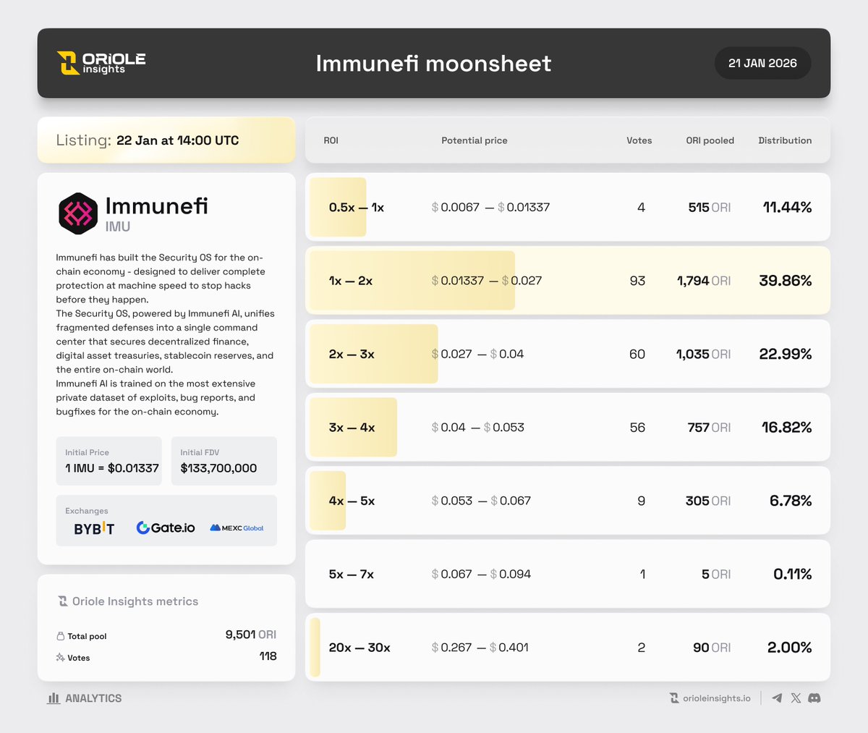868x733 pixels.
Task: Click the ANALYTICS label in footer
Action: click(93, 698)
